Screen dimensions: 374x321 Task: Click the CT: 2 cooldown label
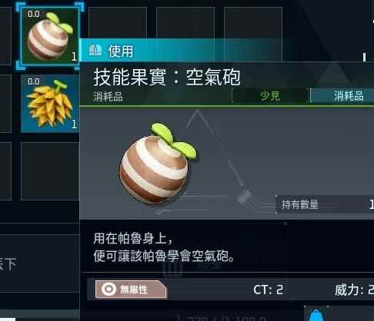click(x=268, y=290)
